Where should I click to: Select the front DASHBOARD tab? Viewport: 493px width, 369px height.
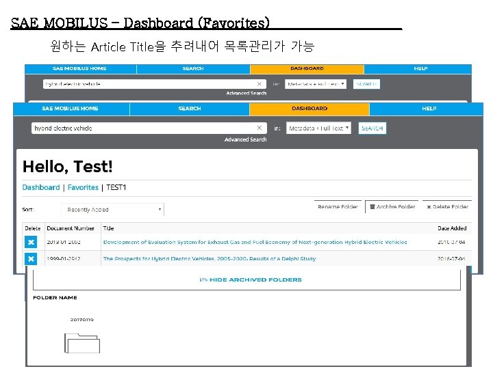pyautogui.click(x=309, y=109)
